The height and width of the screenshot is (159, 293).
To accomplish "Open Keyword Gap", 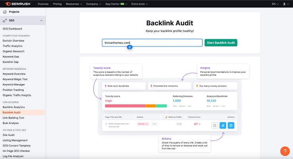I will tap(11, 57).
